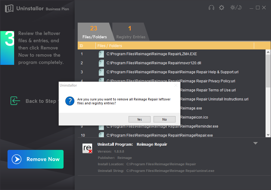Open settings gear icon
The width and height of the screenshot is (271, 190).
point(221,8)
